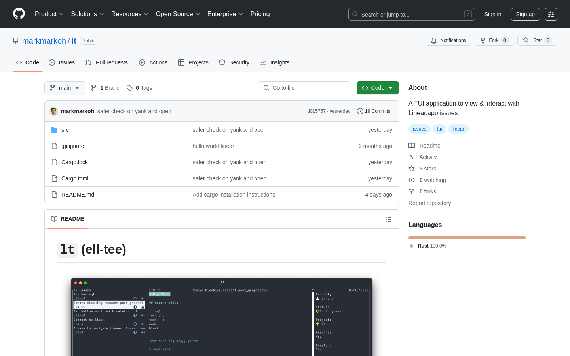Expand the Solutions menu

tap(87, 14)
